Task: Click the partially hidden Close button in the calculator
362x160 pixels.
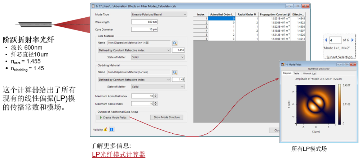Action: 275,130
